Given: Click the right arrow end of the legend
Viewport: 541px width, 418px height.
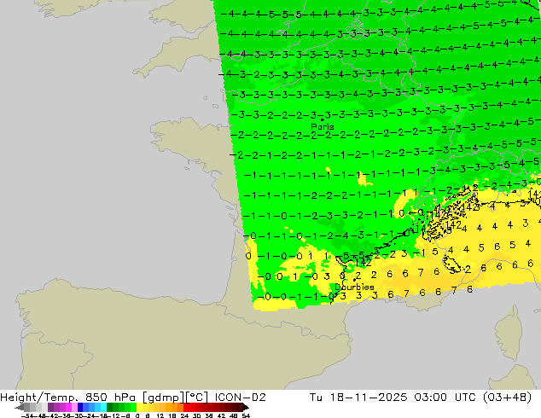Looking at the screenshot, I should (x=246, y=408).
